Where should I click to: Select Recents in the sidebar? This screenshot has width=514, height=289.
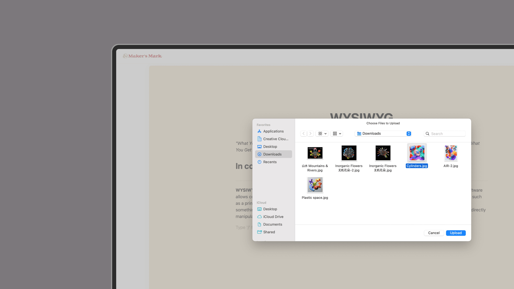click(270, 162)
